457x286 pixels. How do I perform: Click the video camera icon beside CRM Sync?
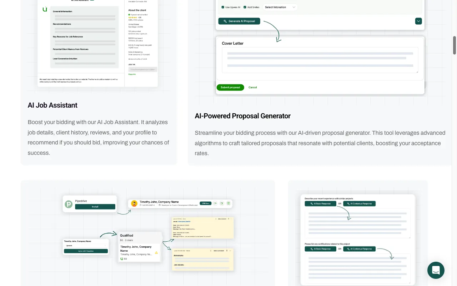[215, 203]
